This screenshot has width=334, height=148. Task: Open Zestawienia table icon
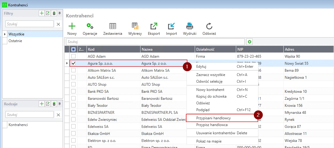point(113,27)
